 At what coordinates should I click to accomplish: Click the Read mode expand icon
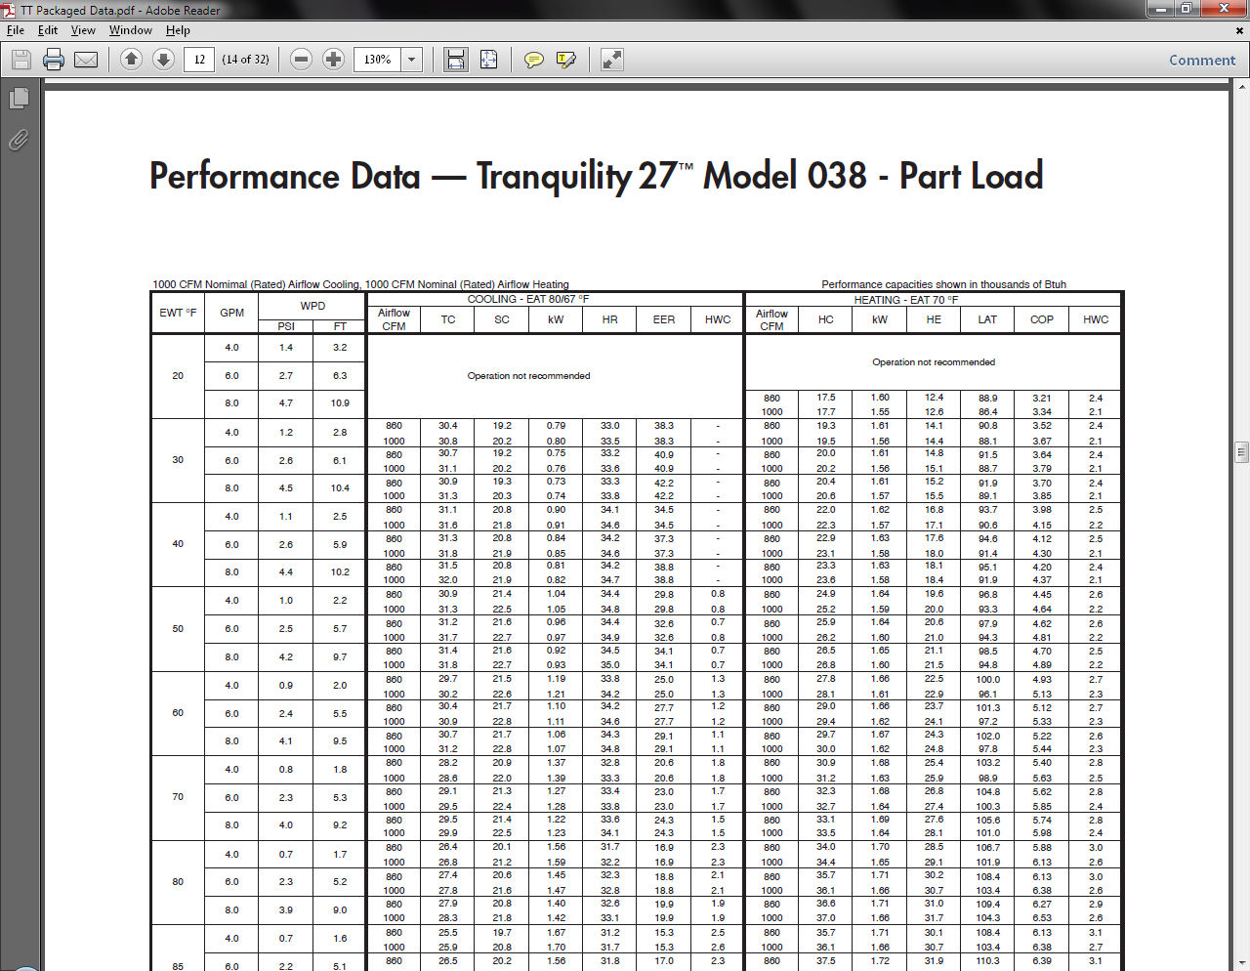point(611,60)
